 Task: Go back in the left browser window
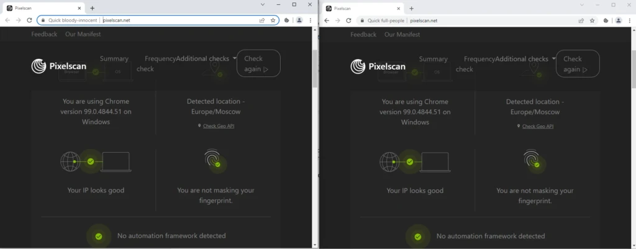tap(7, 20)
